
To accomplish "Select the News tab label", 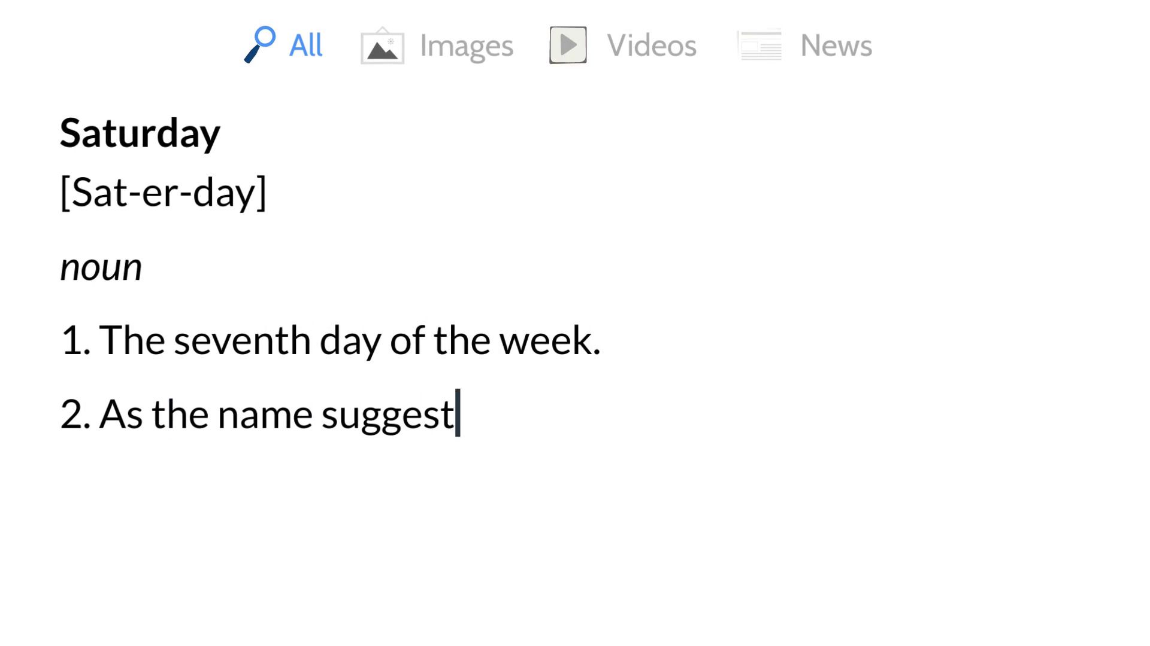I will [836, 45].
